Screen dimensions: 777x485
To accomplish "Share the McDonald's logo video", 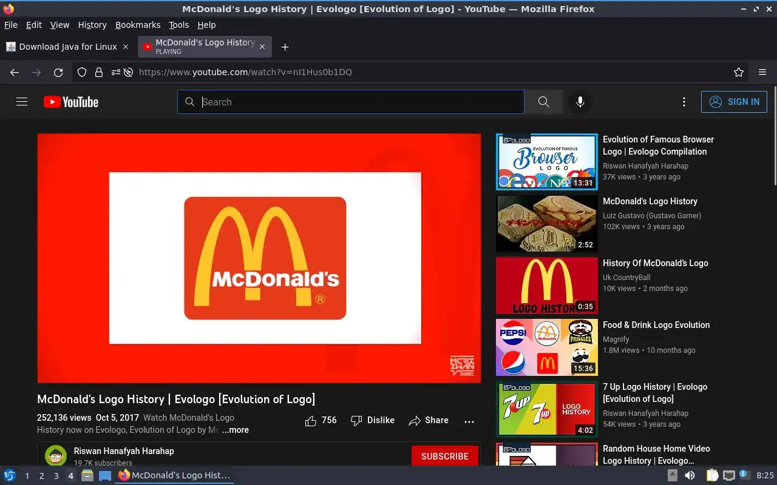I will 429,420.
